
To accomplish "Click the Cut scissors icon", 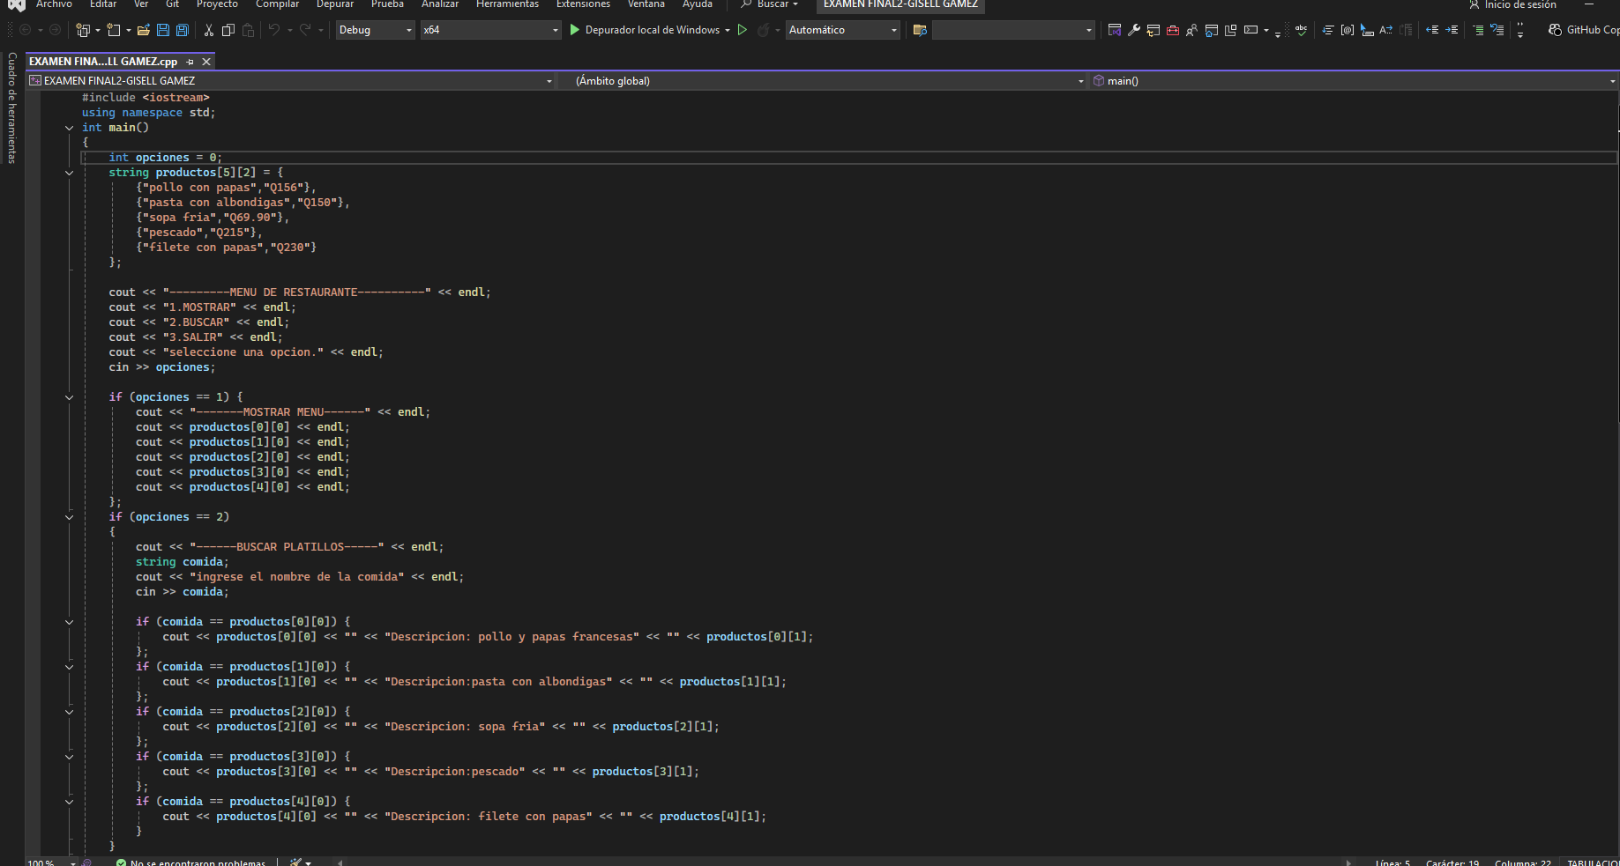I will coord(209,30).
